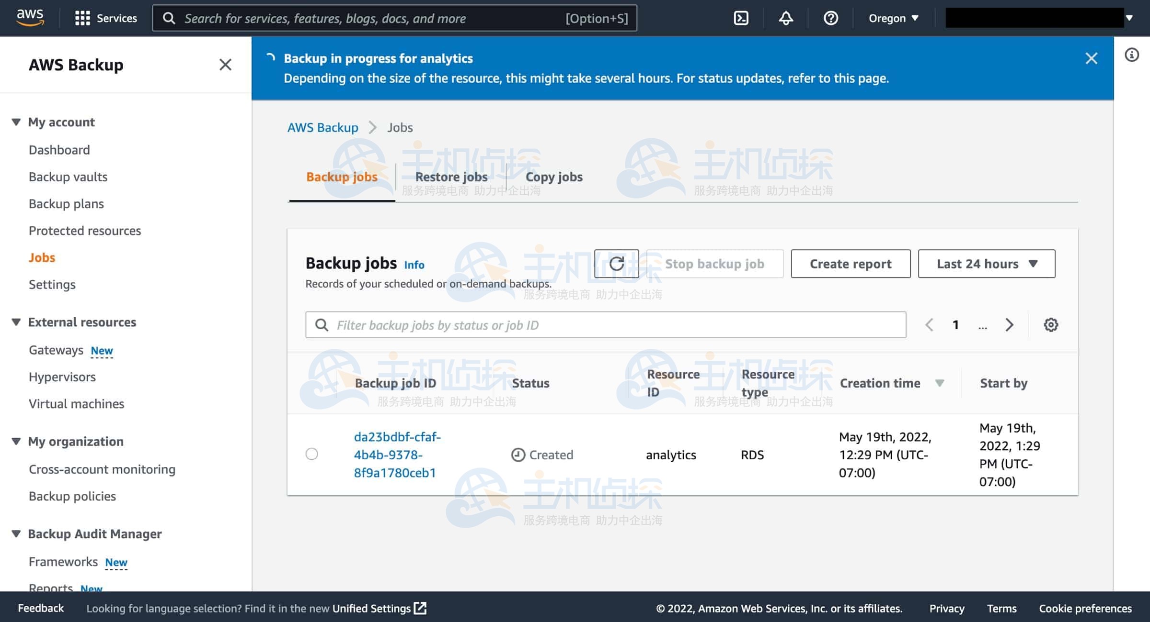The image size is (1150, 622).
Task: Collapse the My account section
Action: (x=16, y=122)
